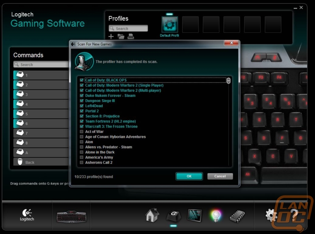
Task: Click the print profile icon
Action: [131, 37]
